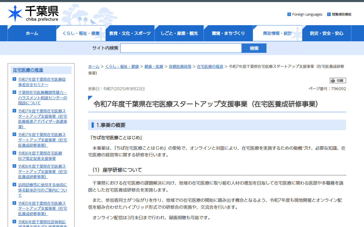Image resolution: width=364 pixels, height=227 pixels.
Task: Open the 在宅医療の推進 breadcrumb link
Action: (x=210, y=66)
